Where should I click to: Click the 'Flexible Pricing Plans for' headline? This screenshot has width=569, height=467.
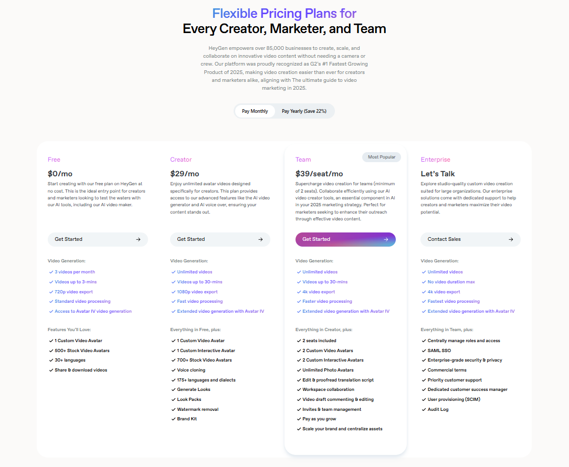(x=284, y=14)
